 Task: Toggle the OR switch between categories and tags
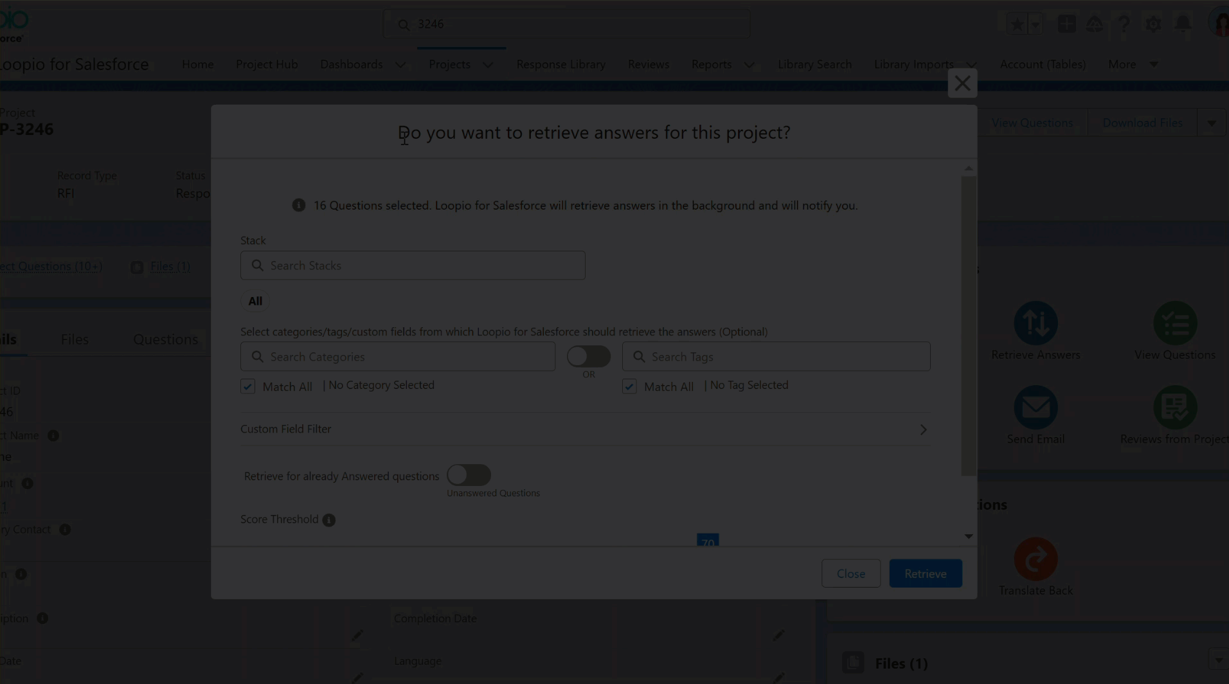click(x=589, y=356)
